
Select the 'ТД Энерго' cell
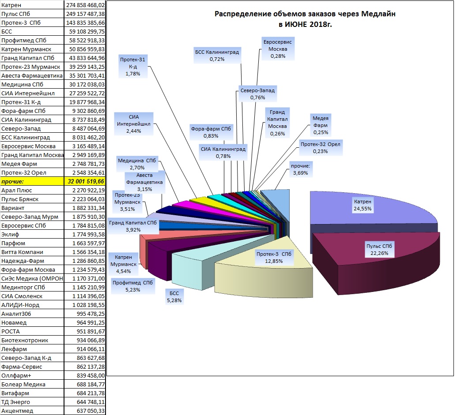coord(32,402)
